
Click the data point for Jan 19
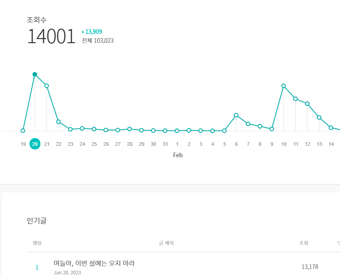tap(23, 131)
